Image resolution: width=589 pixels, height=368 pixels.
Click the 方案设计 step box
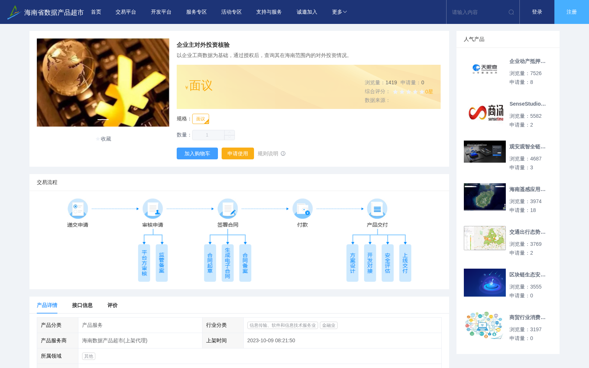tap(353, 263)
